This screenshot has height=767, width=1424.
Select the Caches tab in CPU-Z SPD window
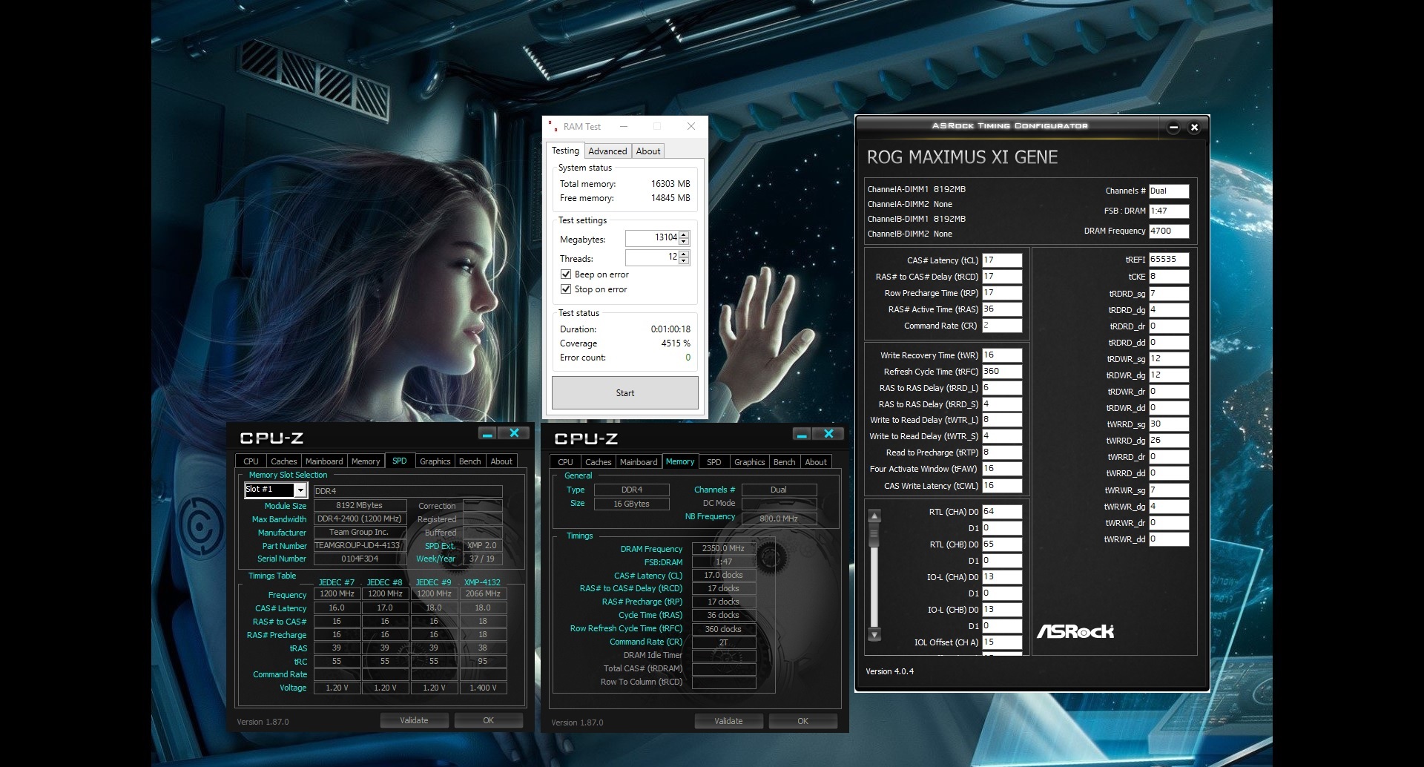click(283, 461)
